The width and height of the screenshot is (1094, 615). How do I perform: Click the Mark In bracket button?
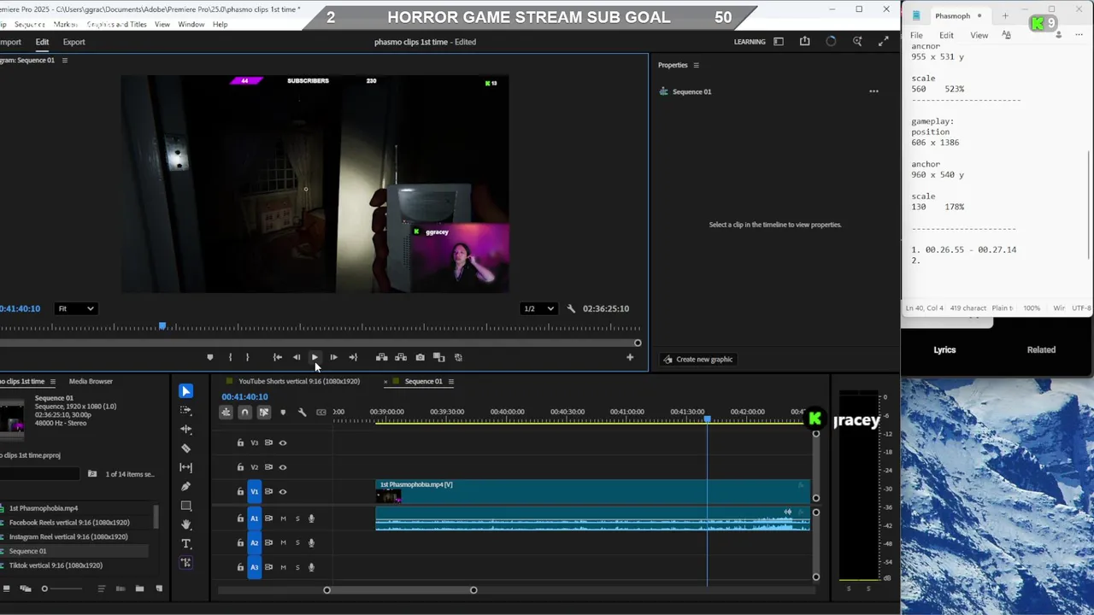tap(230, 357)
